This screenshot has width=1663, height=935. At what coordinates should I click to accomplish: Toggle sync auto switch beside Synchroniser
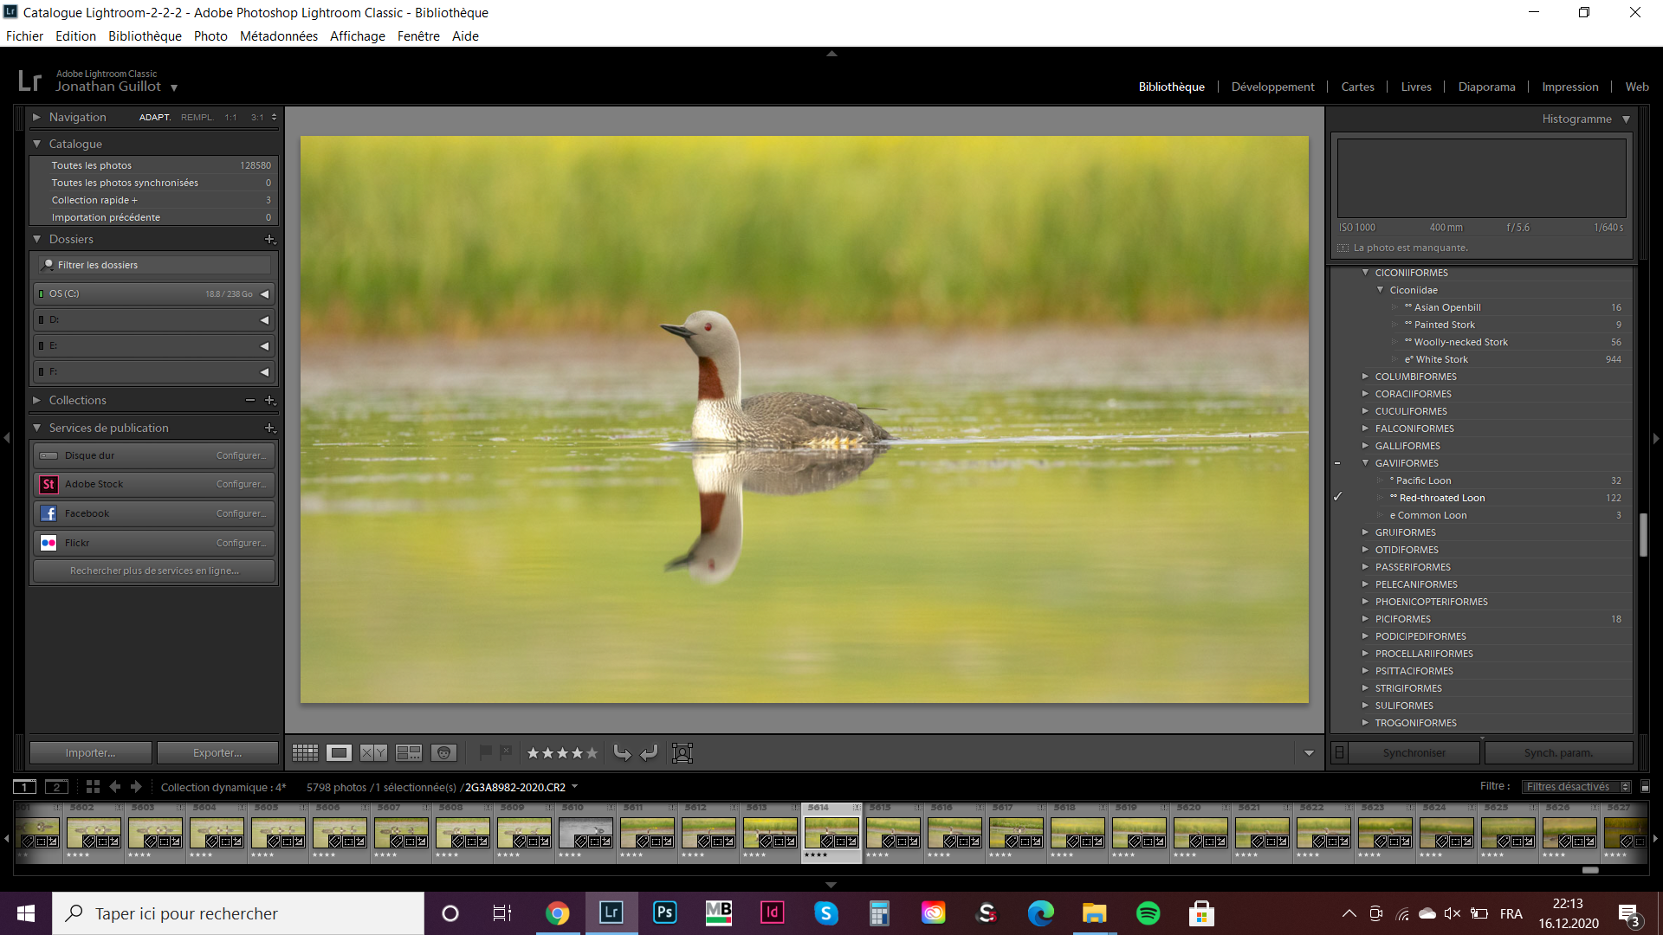click(x=1339, y=753)
